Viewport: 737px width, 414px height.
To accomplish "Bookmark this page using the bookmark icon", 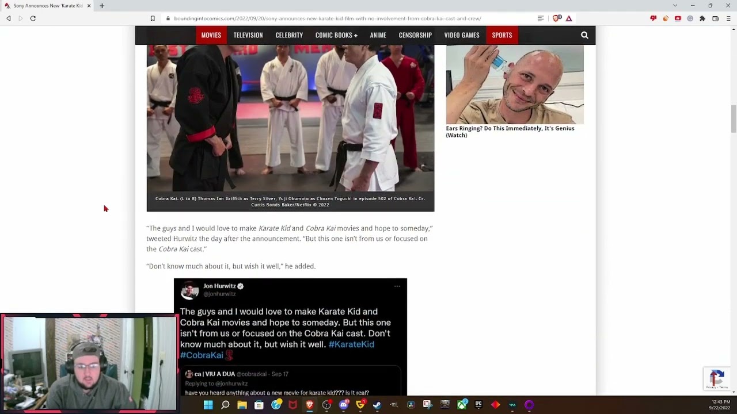I will [153, 18].
